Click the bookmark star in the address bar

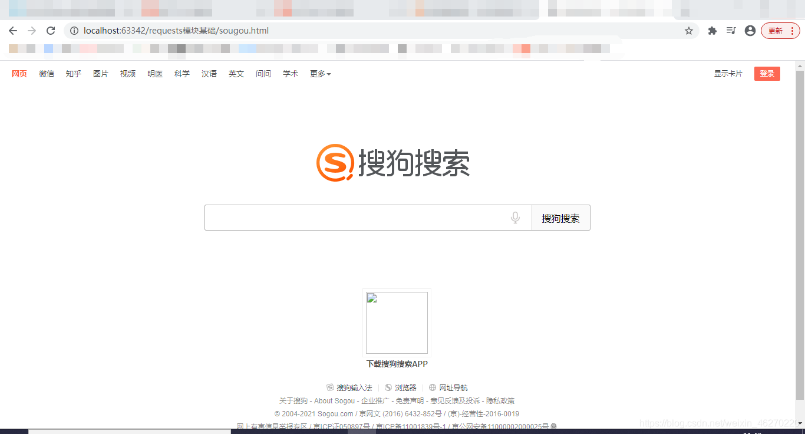689,30
